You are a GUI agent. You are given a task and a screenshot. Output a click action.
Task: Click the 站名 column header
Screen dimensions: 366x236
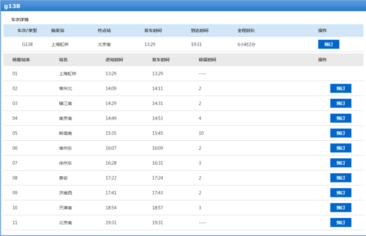(63, 60)
